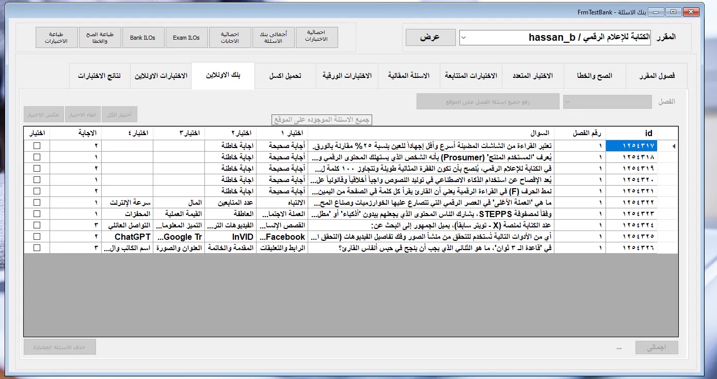Image resolution: width=717 pixels, height=379 pixels.
Task: Click the سرعة الإنترنت cell
Action: [x=128, y=202]
